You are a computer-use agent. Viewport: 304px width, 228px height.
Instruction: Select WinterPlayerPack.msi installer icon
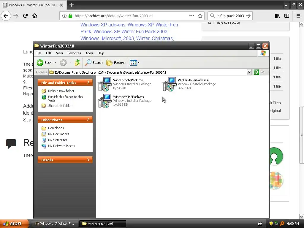[x=170, y=84]
